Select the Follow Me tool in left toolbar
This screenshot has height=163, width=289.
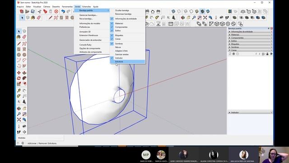point(24,78)
